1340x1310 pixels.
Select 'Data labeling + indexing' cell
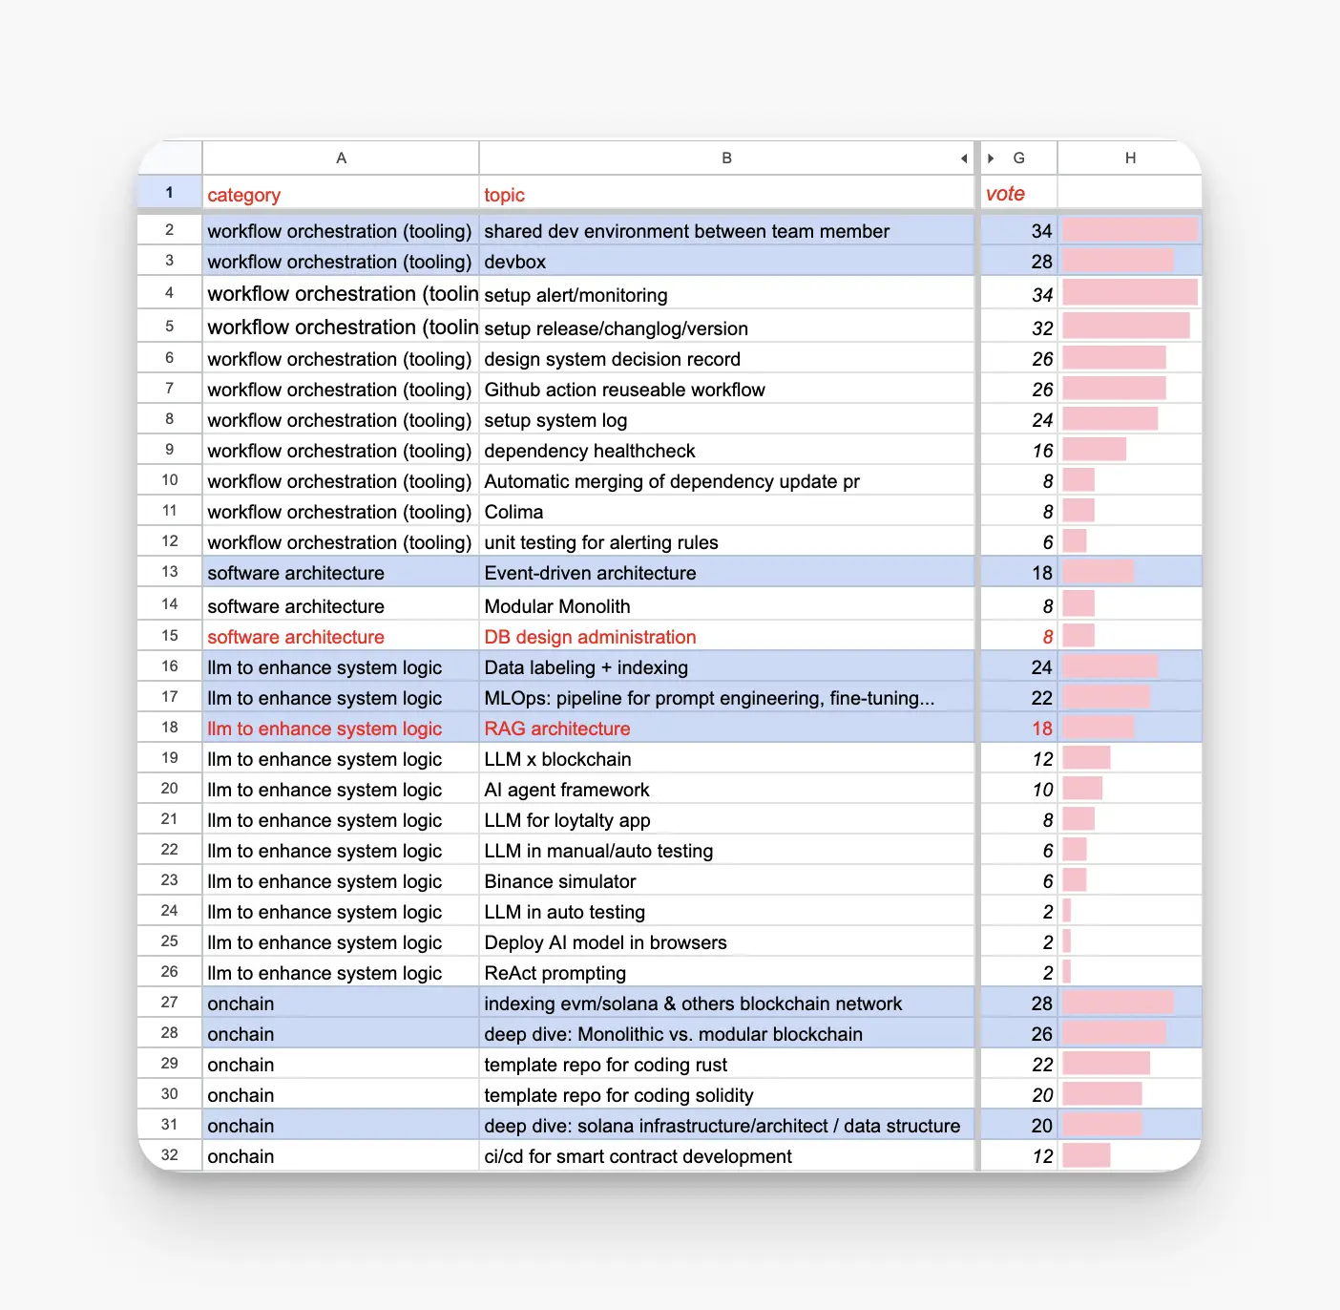[x=726, y=666]
